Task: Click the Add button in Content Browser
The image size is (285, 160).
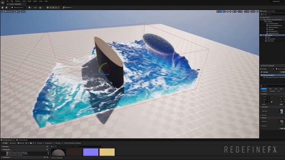Action: pyautogui.click(x=5, y=143)
